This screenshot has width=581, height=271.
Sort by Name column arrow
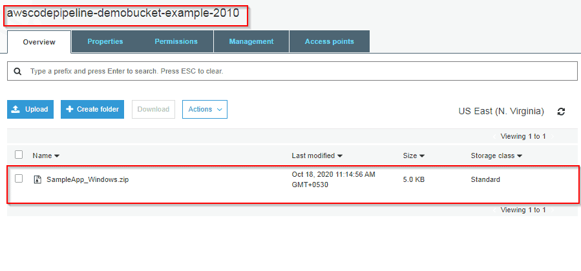57,156
